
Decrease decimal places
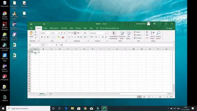click(x=106, y=37)
